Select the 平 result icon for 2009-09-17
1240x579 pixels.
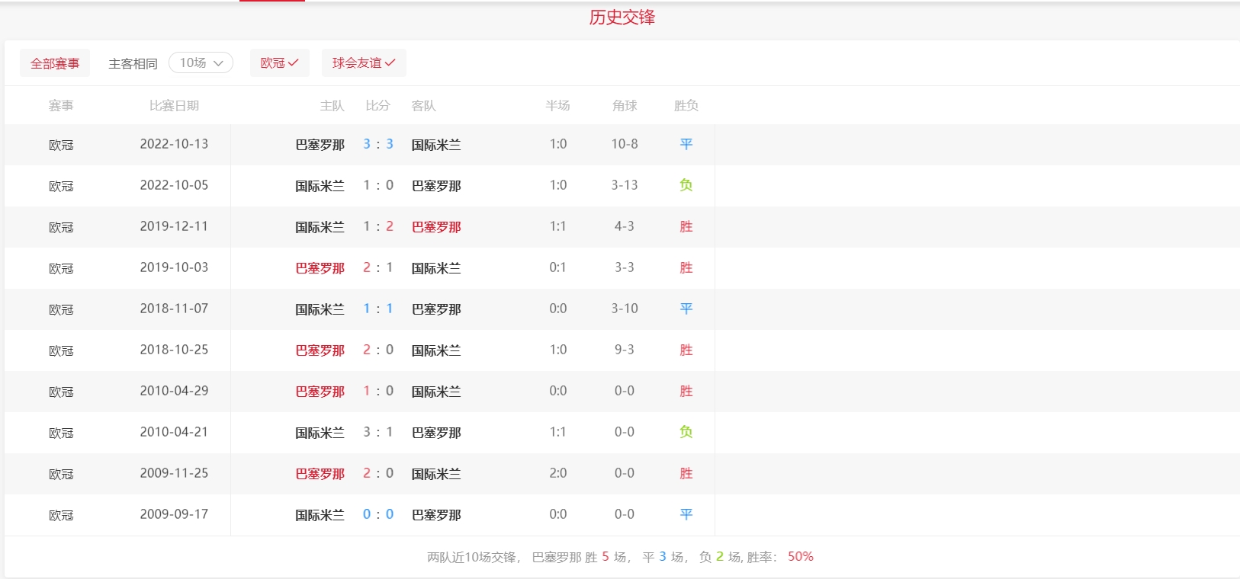686,514
